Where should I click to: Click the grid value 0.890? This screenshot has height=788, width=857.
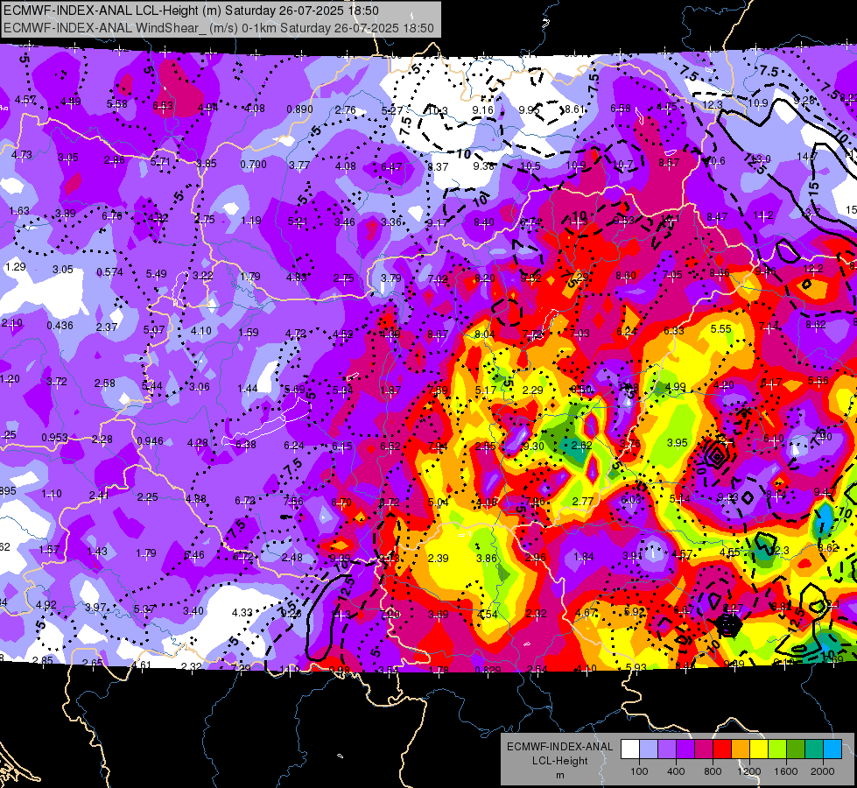click(x=299, y=109)
